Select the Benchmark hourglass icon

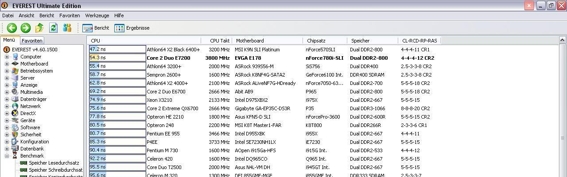point(15,156)
